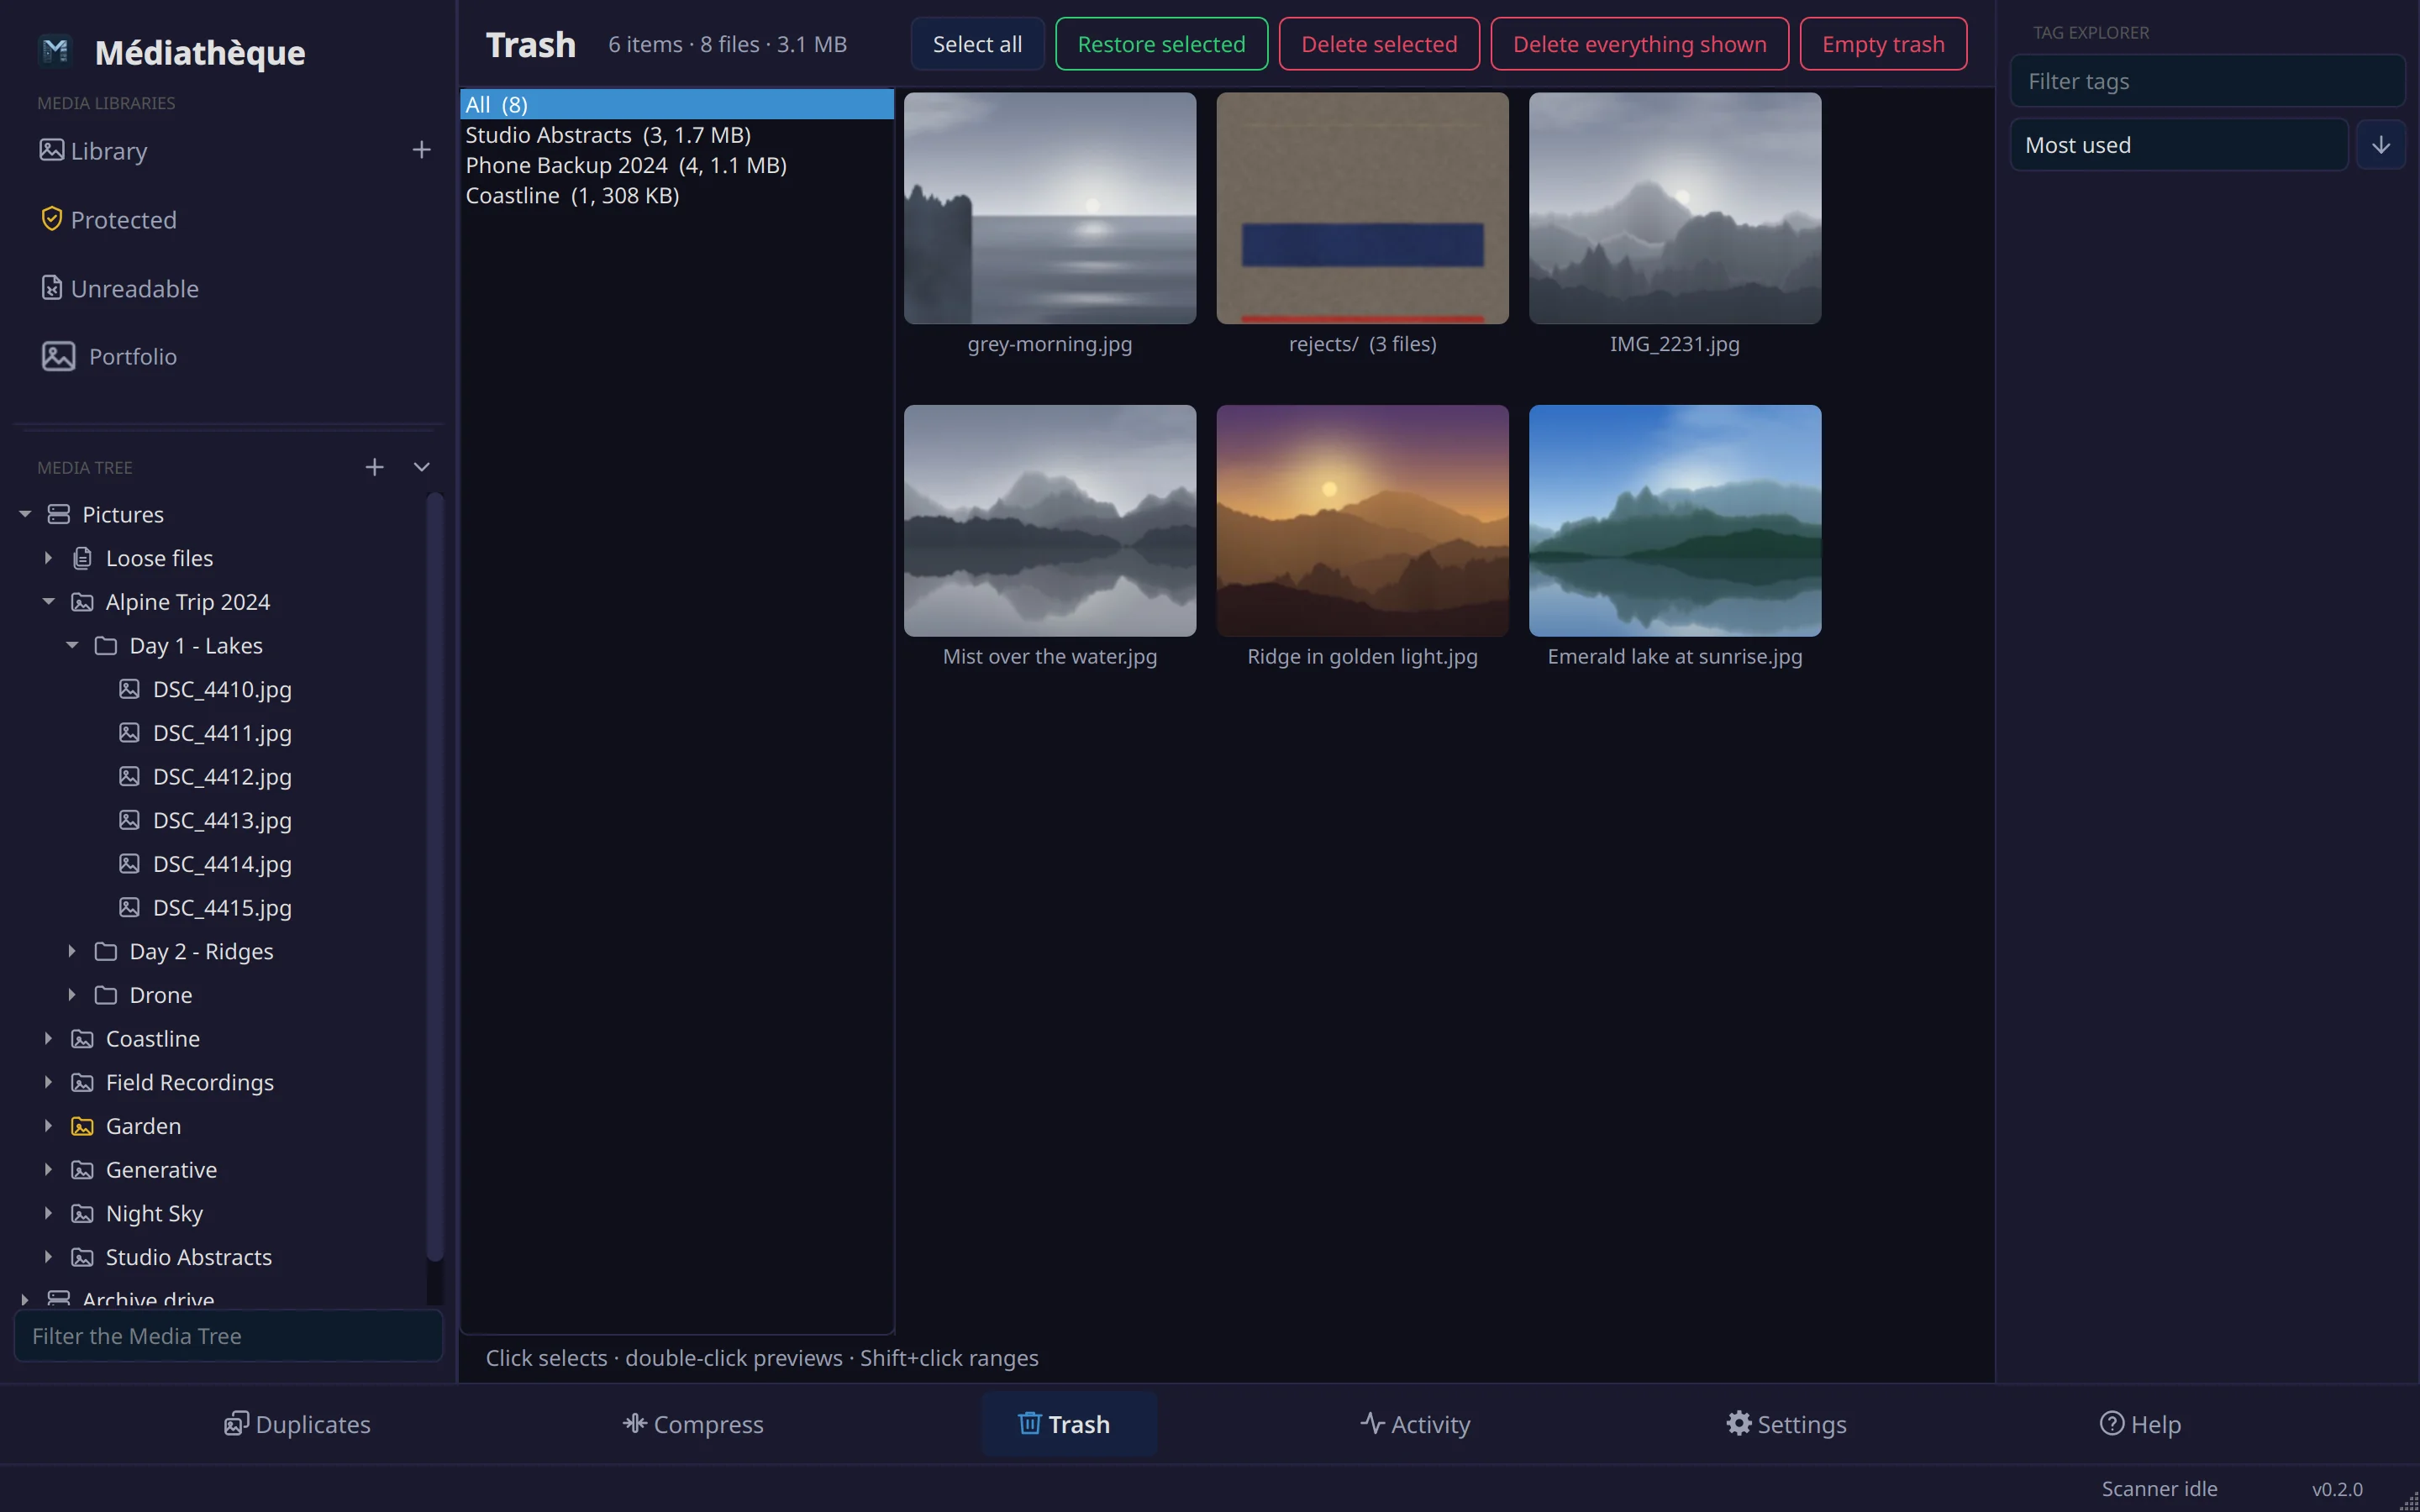Click the Médiathèque app logo icon
The height and width of the screenshot is (1512, 2420).
pyautogui.click(x=56, y=50)
